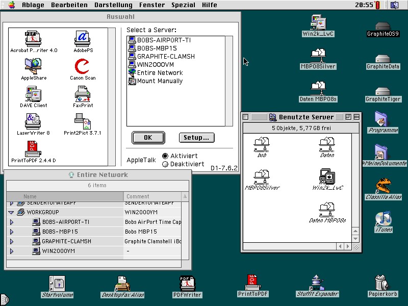Image resolution: width=408 pixels, height=306 pixels.
Task: Expand WIN2000VM row in Entire Network
Action: 11,251
